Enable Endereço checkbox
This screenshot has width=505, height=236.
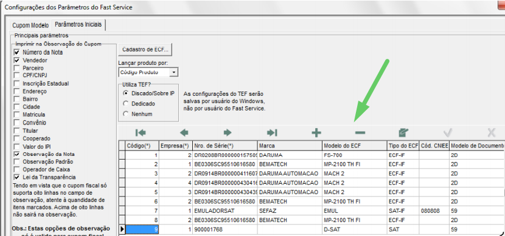[17, 92]
